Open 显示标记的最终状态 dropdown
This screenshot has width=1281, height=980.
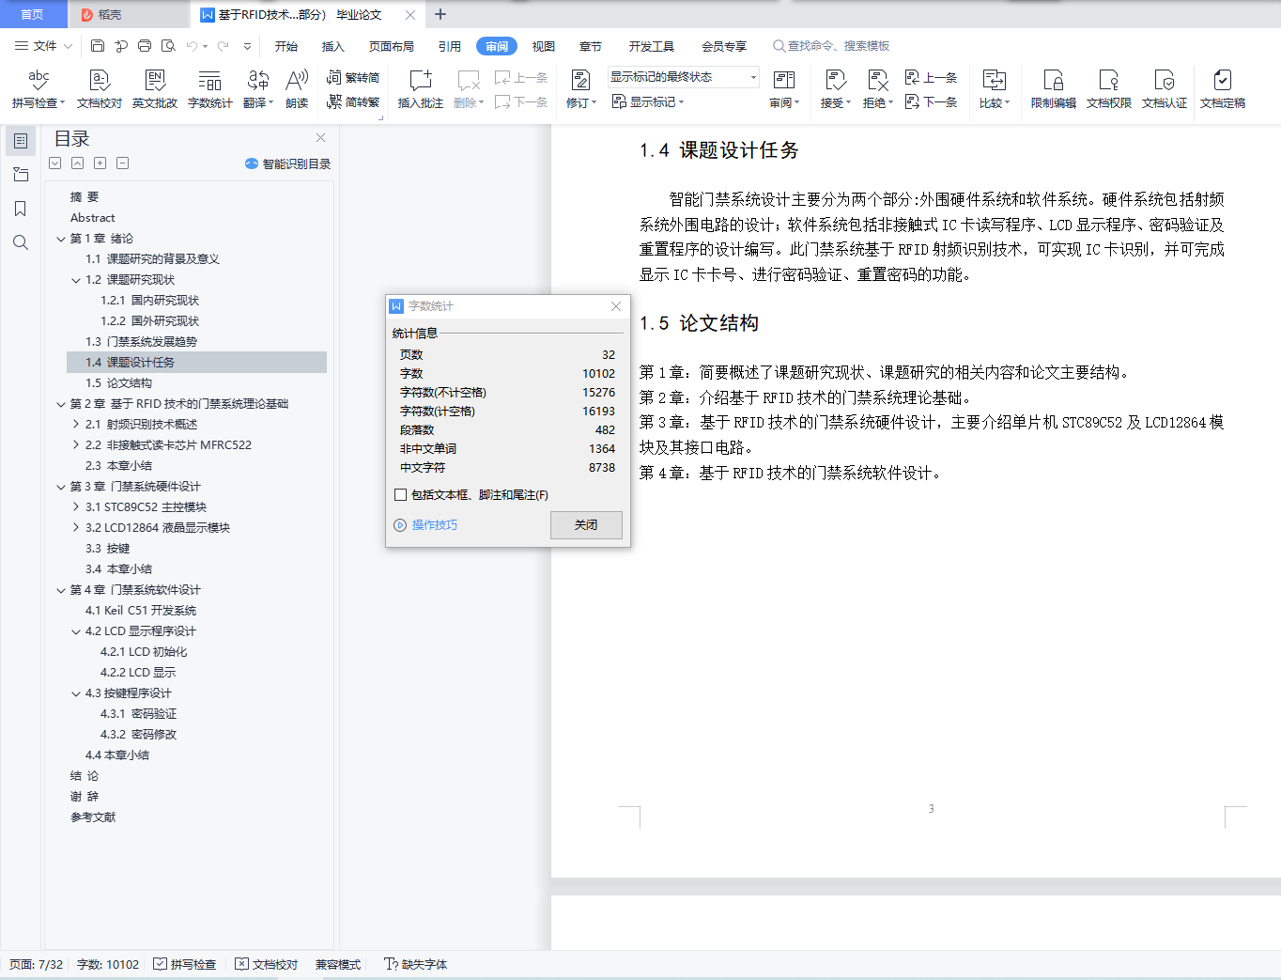point(683,77)
